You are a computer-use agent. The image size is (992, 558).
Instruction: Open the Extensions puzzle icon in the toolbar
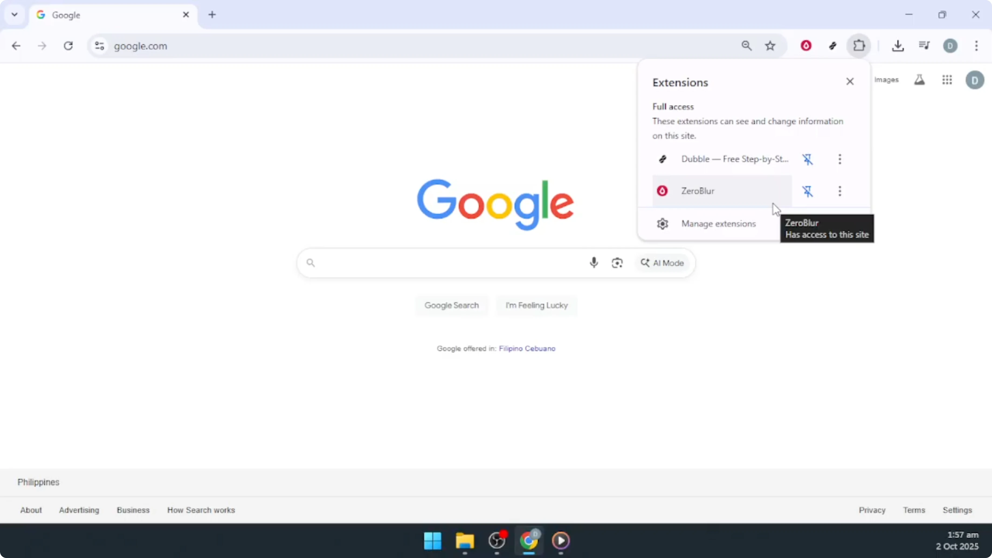859,46
